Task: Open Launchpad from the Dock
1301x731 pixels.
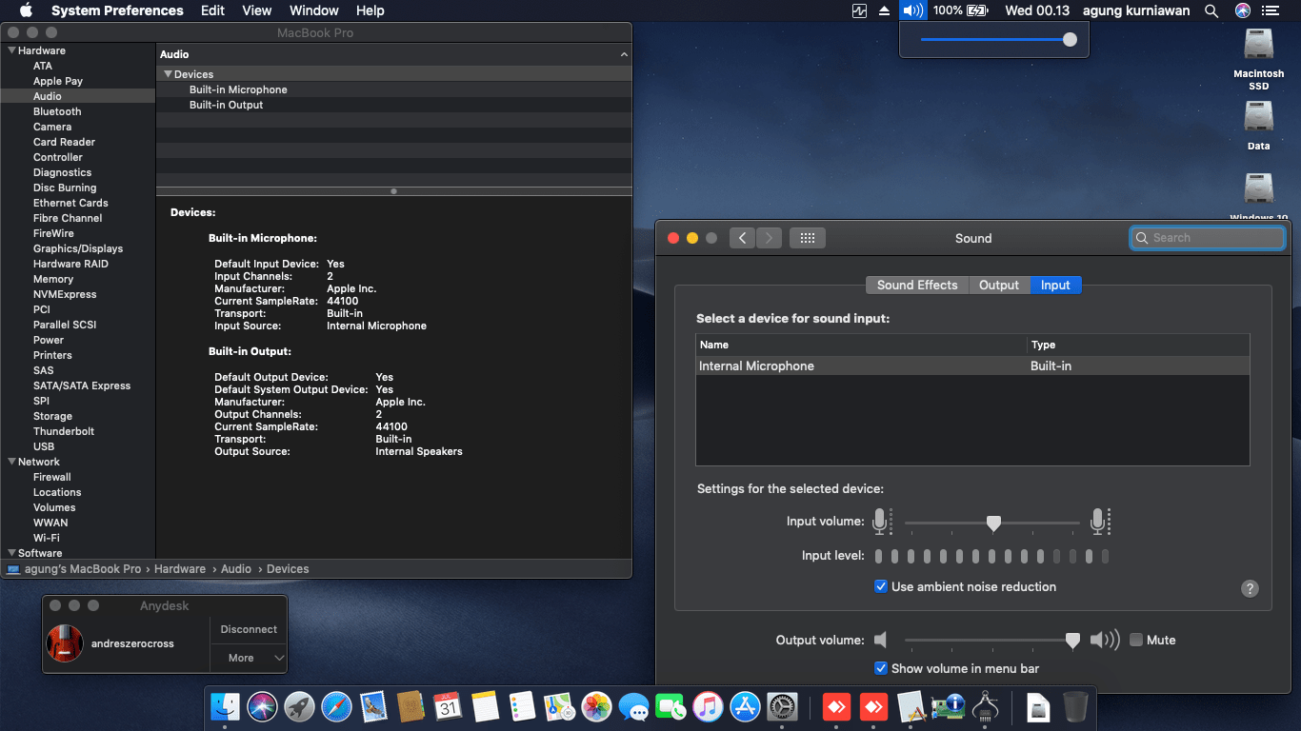Action: pos(299,706)
